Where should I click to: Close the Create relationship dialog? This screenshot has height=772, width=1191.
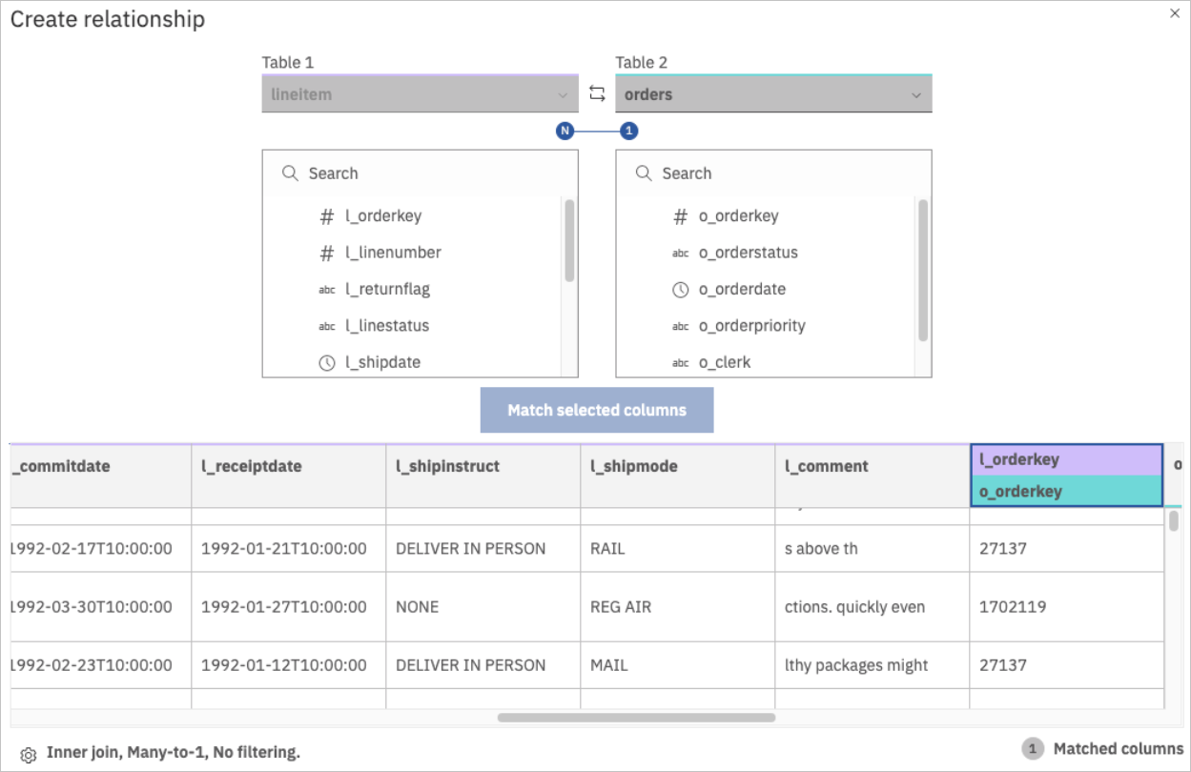coord(1174,13)
